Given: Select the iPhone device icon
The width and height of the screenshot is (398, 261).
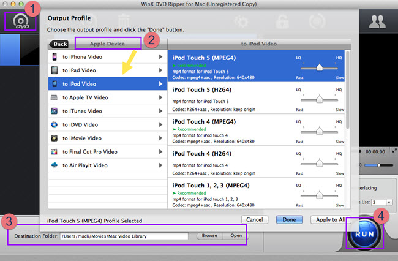Looking at the screenshot, I should coord(54,56).
